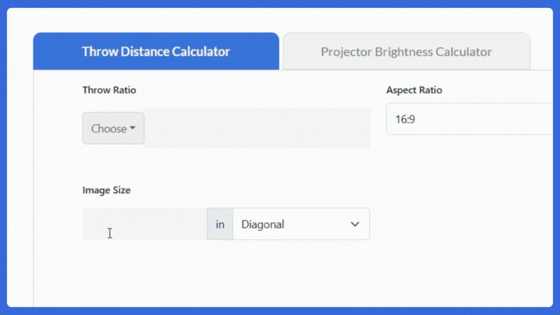Click the Aspect Ratio section label

click(x=414, y=90)
